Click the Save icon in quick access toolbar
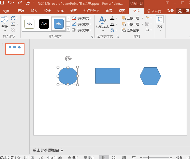Viewport: 190px width, 159px height. tap(2, 3)
